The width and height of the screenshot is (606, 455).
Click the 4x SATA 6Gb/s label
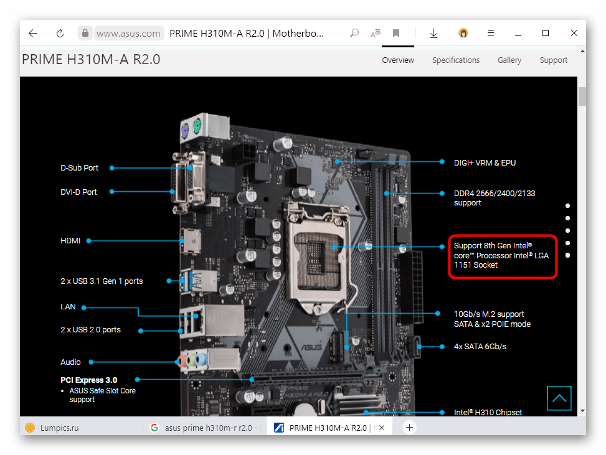(x=480, y=347)
